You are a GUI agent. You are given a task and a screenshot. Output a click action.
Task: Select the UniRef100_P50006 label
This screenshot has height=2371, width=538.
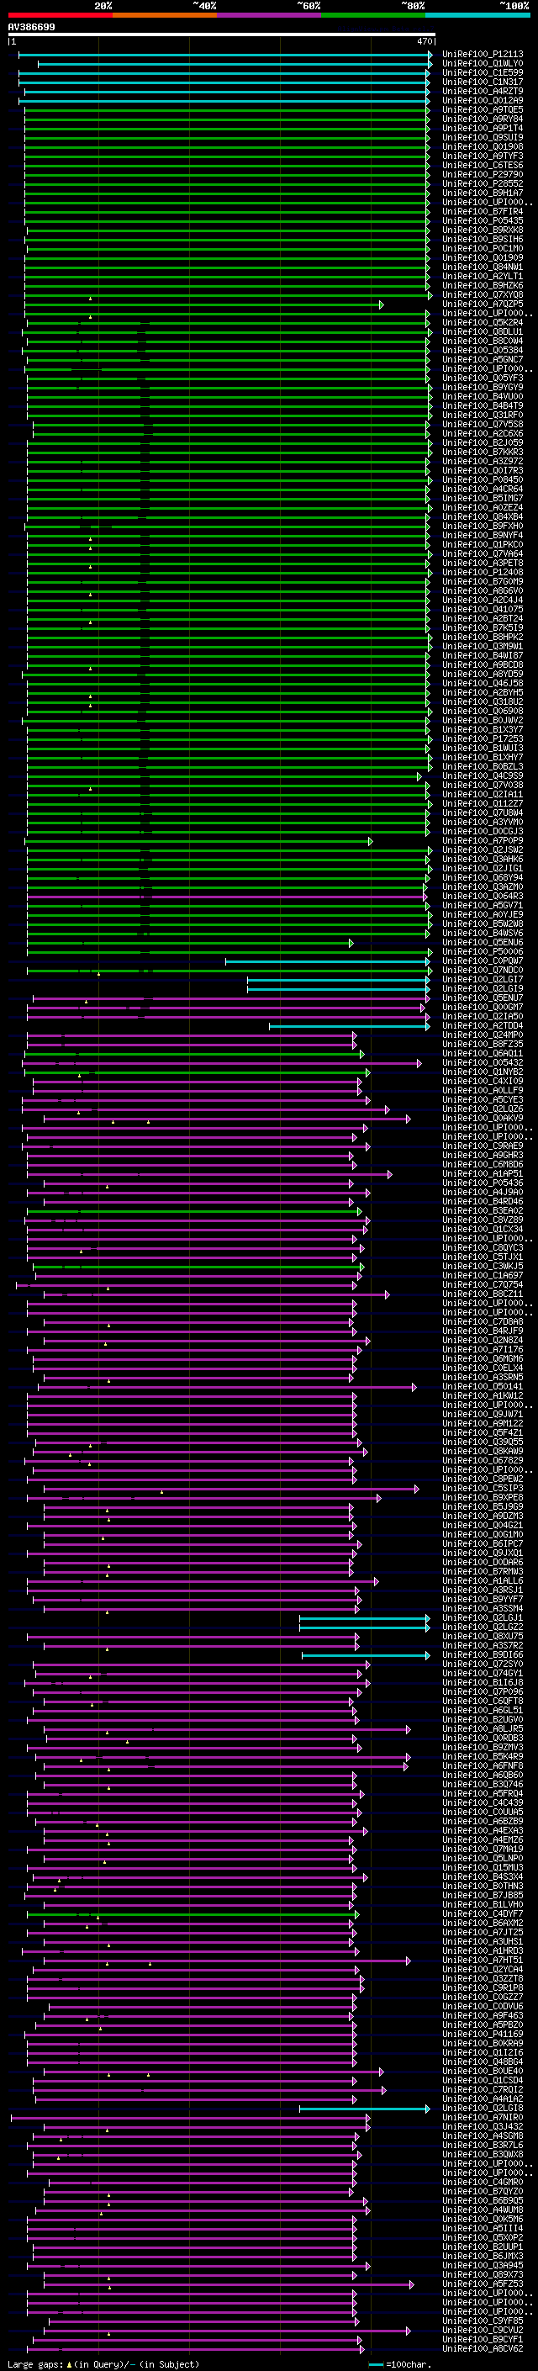point(483,952)
